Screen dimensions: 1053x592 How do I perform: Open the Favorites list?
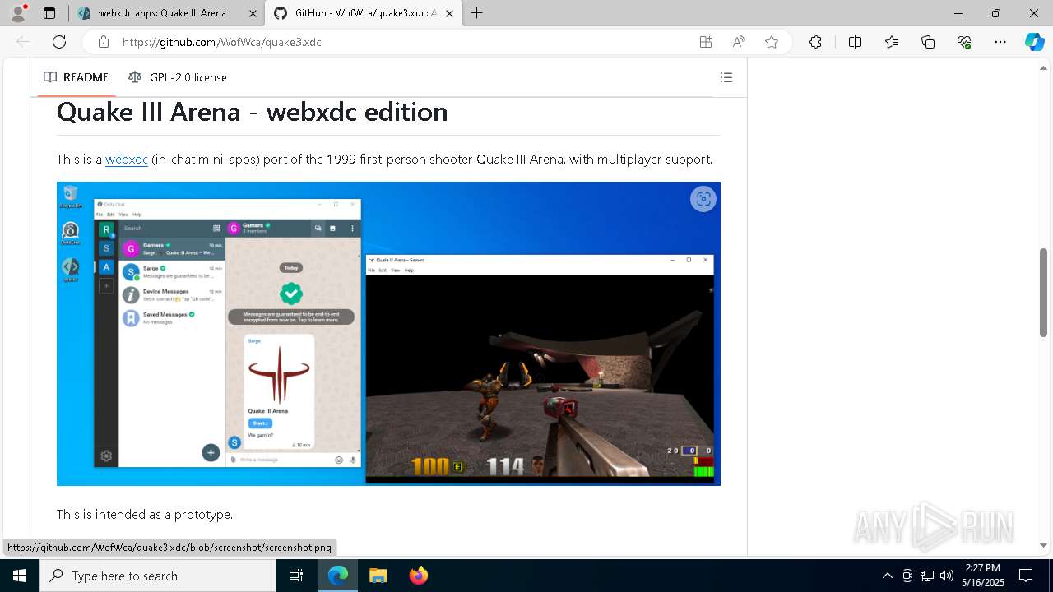pyautogui.click(x=892, y=42)
